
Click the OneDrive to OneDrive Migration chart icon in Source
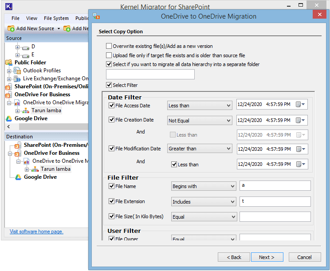(17, 102)
